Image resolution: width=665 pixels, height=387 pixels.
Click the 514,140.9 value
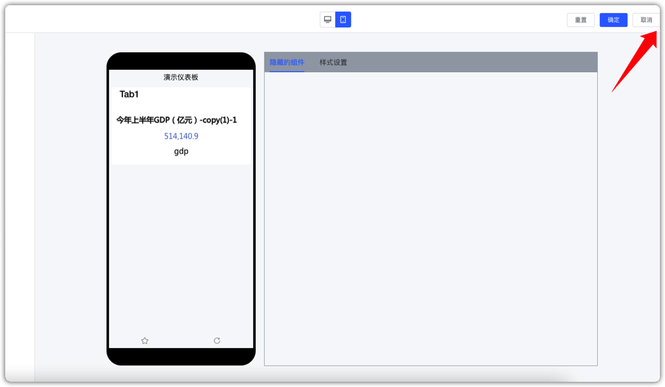click(x=181, y=136)
